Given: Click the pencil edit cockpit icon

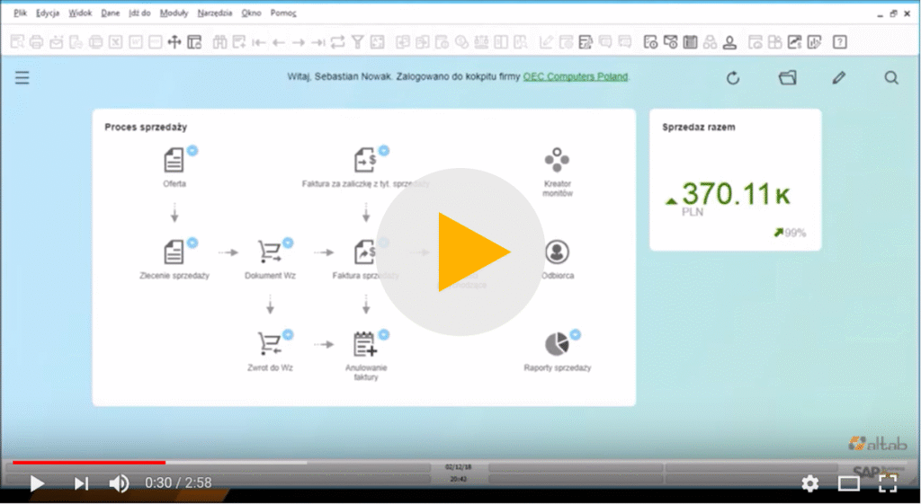Looking at the screenshot, I should pyautogui.click(x=839, y=77).
